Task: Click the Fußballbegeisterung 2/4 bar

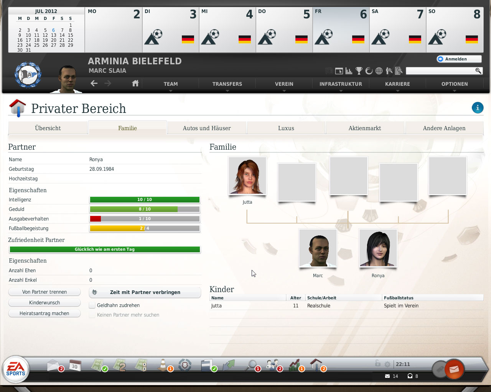Action: (x=145, y=228)
